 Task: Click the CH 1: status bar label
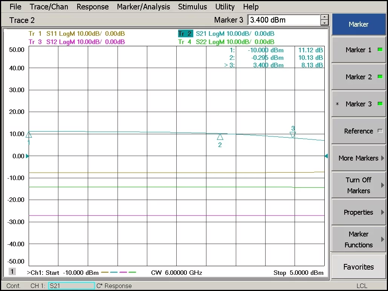coord(38,286)
